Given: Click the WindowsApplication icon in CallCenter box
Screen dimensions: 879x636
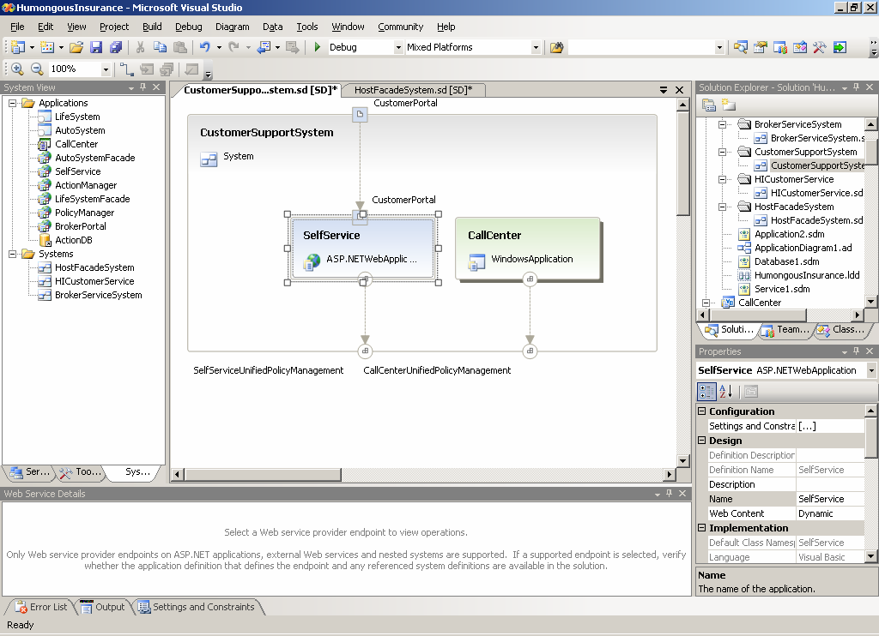Looking at the screenshot, I should pos(476,261).
